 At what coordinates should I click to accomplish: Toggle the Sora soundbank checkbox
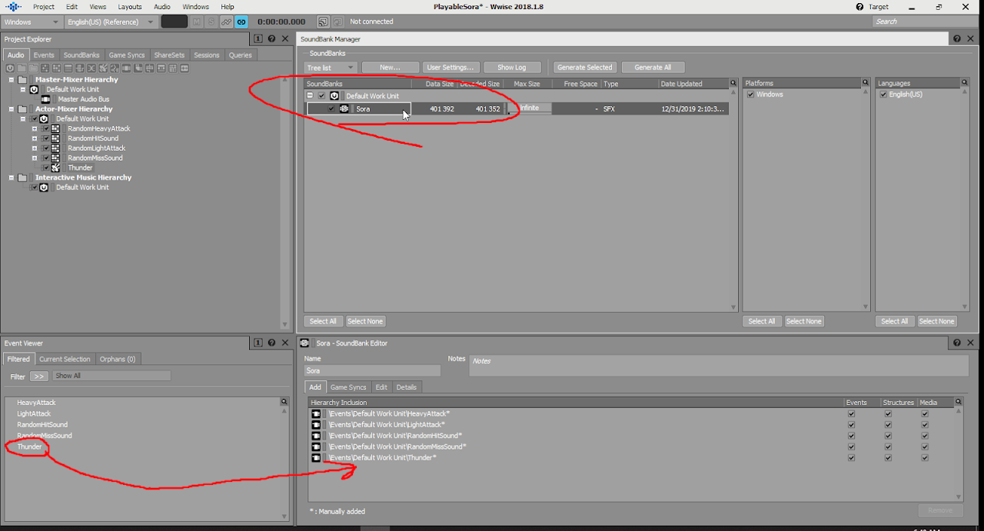pyautogui.click(x=332, y=108)
